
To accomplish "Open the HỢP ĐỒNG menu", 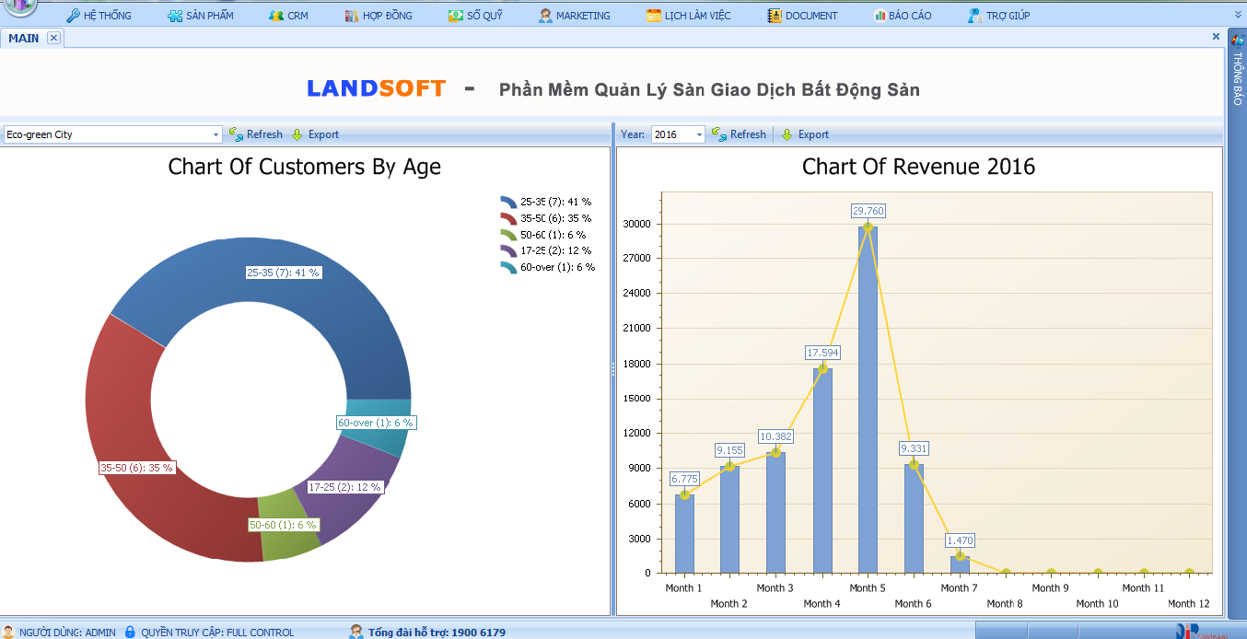I will 379,16.
